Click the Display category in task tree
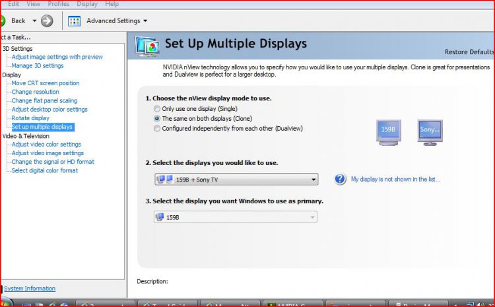This screenshot has width=495, height=307. [12, 75]
